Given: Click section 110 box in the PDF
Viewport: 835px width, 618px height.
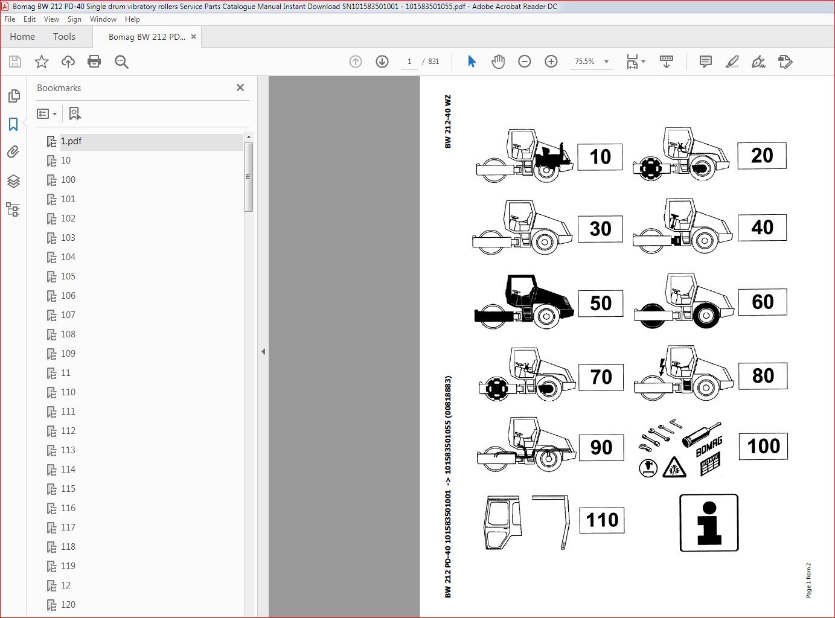Looking at the screenshot, I should tap(602, 520).
